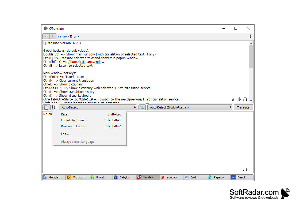Open Edit... from the language menu
This screenshot has height=206, width=296.
89,134
